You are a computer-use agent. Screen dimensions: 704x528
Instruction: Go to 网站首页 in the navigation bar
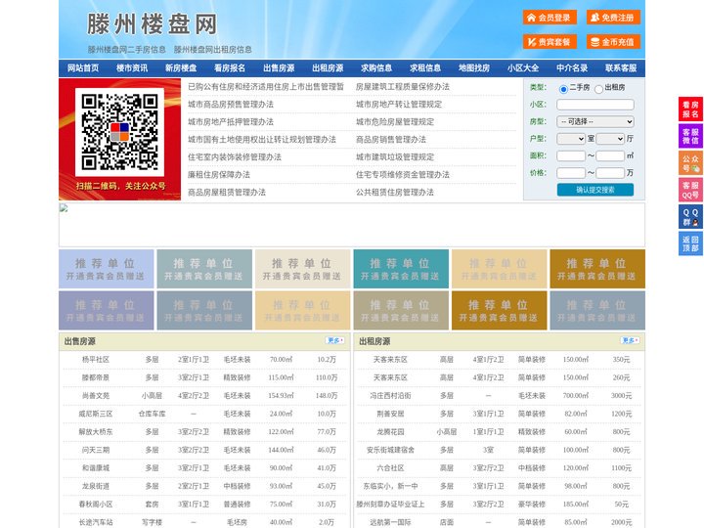point(83,68)
